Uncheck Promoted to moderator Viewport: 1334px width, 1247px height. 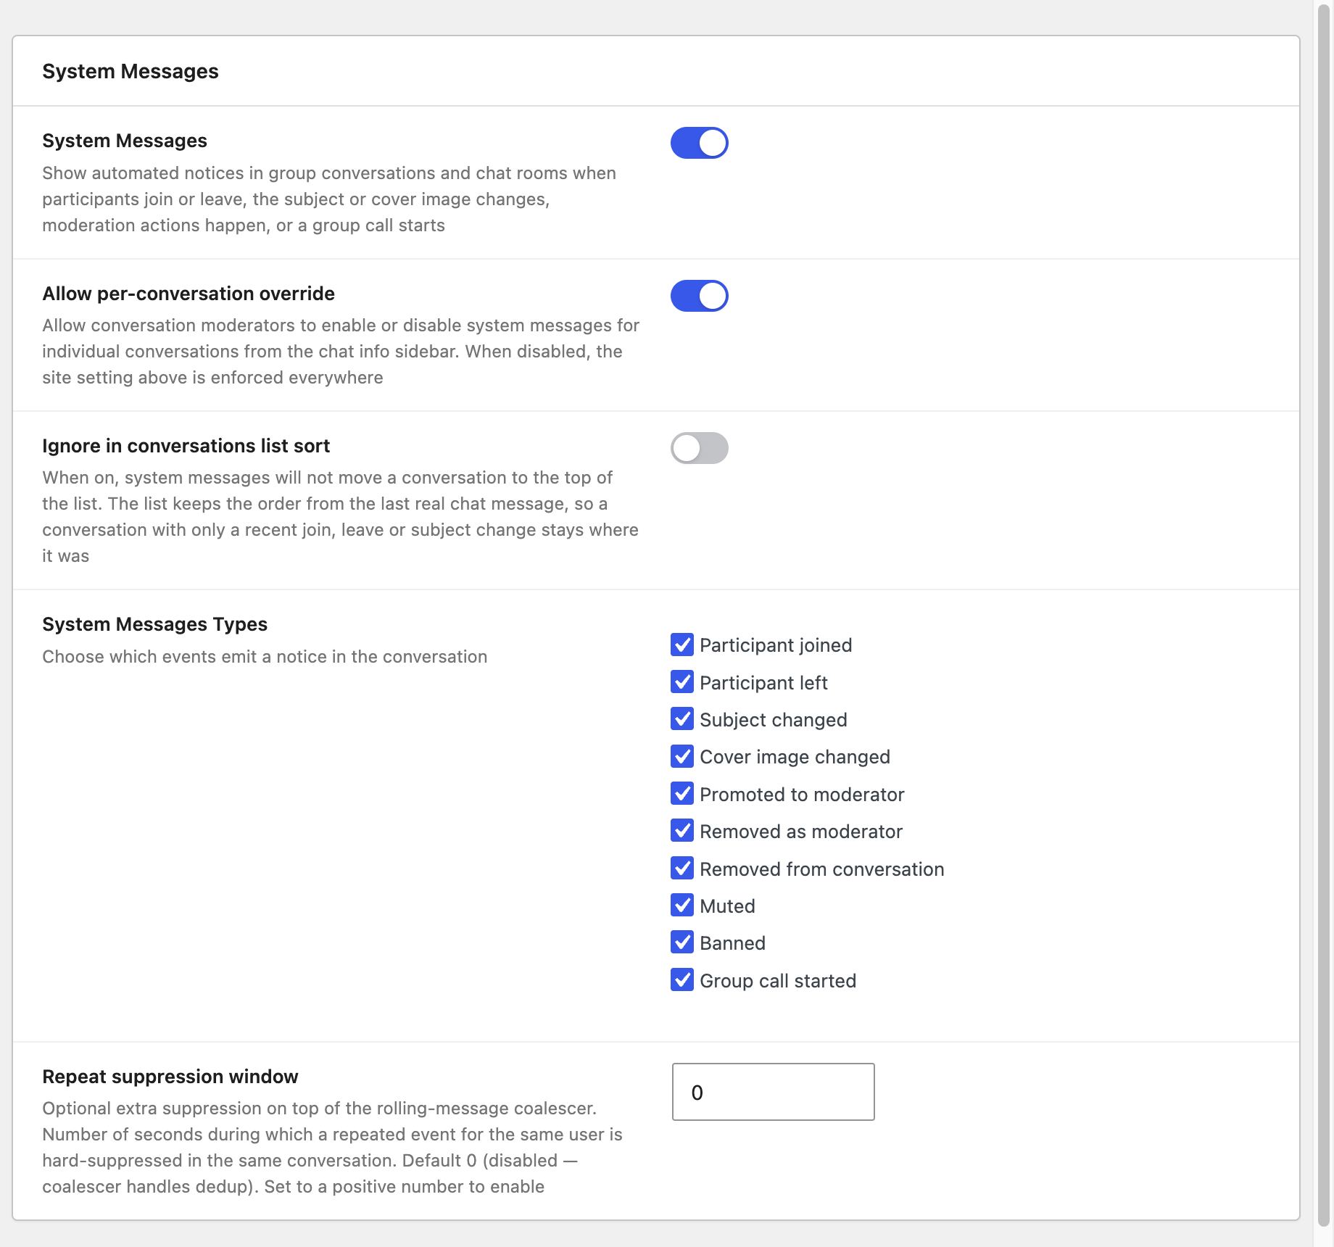682,794
